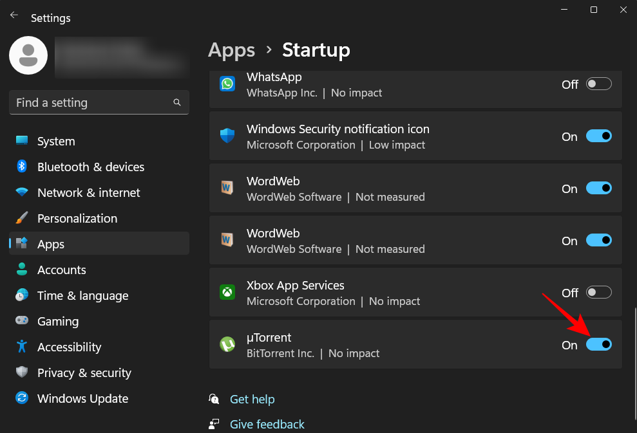
Task: Click the Bluetooth icon in the sidebar
Action: click(21, 167)
